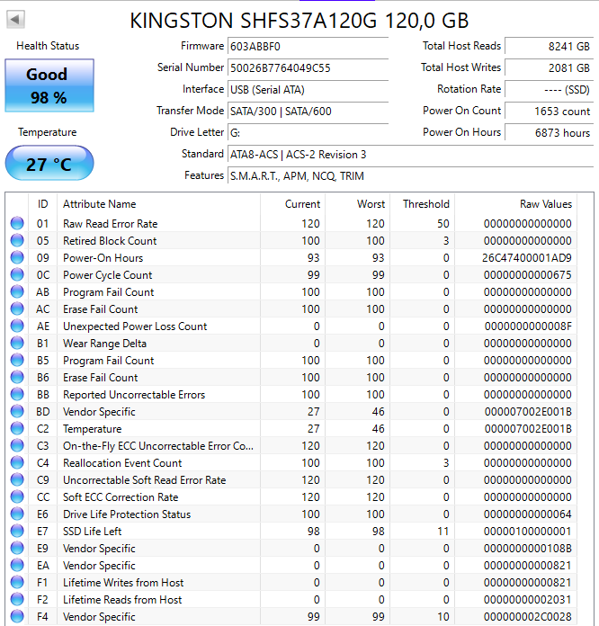Click the blue status icon for Wear Range Delta

point(17,344)
